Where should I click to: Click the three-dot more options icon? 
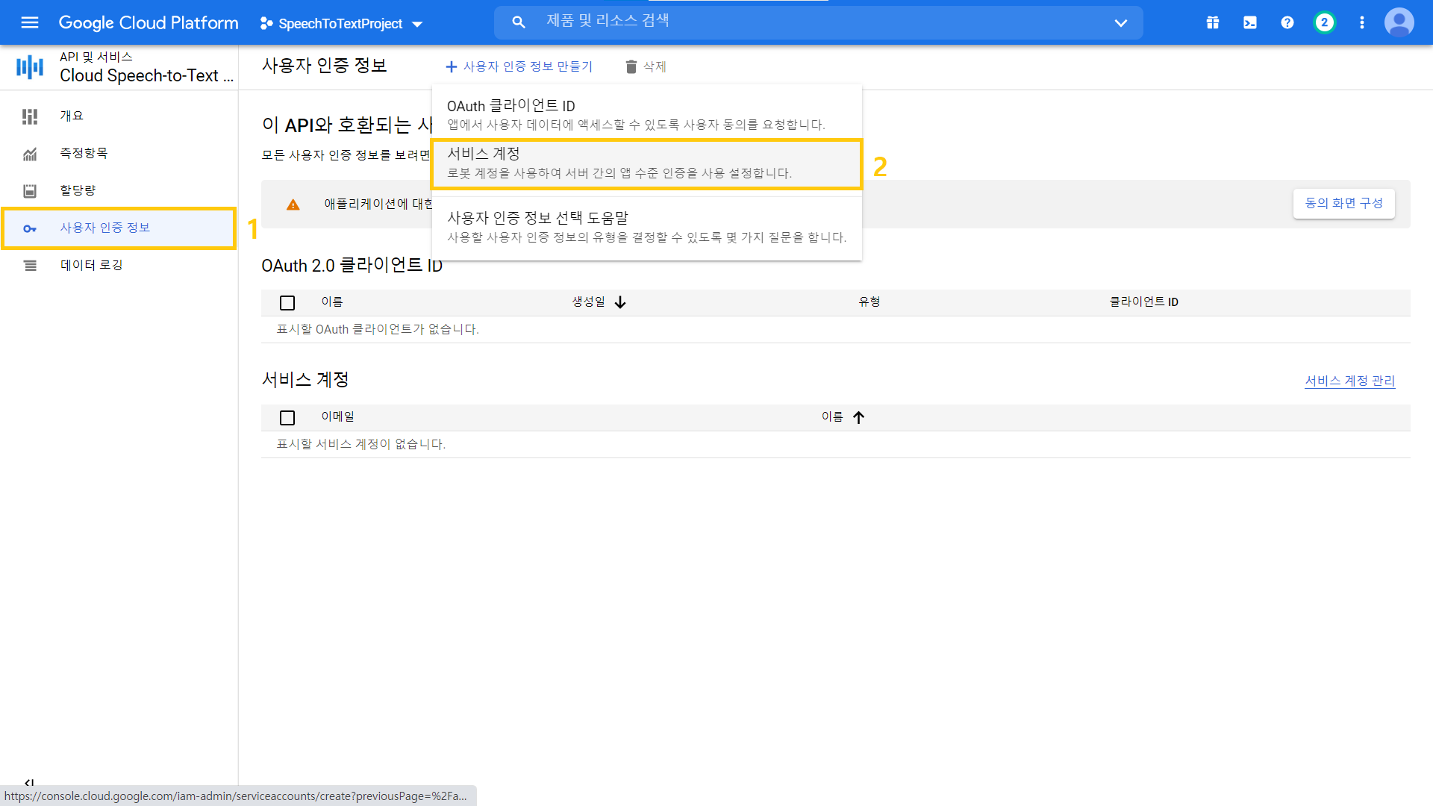tap(1362, 22)
